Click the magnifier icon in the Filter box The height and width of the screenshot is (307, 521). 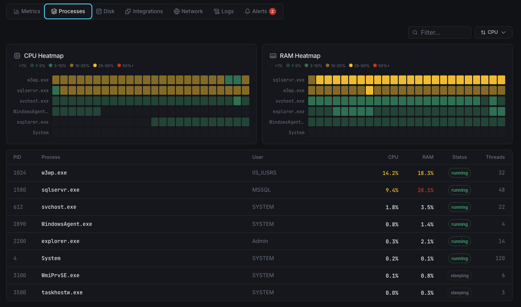pyautogui.click(x=415, y=32)
